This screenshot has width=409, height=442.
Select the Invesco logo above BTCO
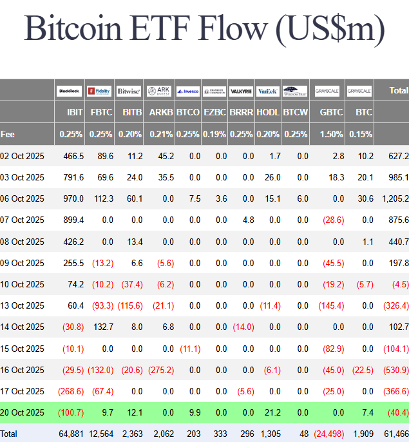coord(187,91)
